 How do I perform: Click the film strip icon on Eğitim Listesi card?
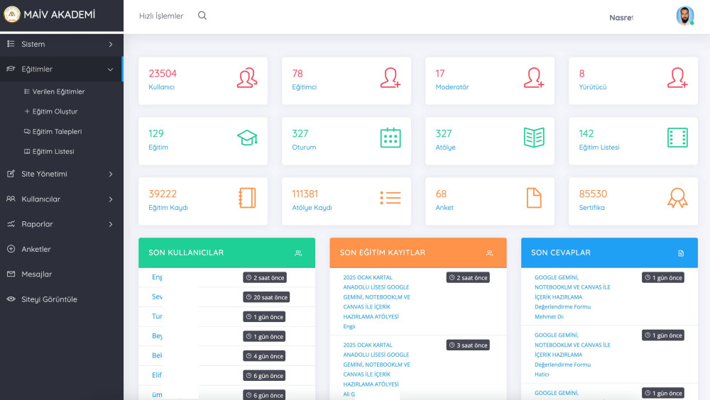point(677,138)
